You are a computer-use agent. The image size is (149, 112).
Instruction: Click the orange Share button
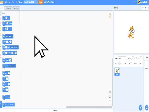[41, 2]
